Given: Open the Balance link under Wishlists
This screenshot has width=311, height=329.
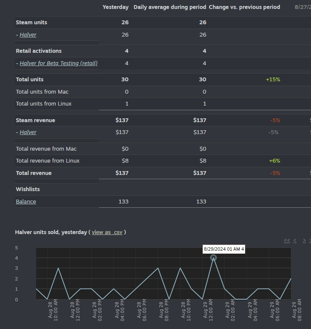Looking at the screenshot, I should click(x=26, y=201).
